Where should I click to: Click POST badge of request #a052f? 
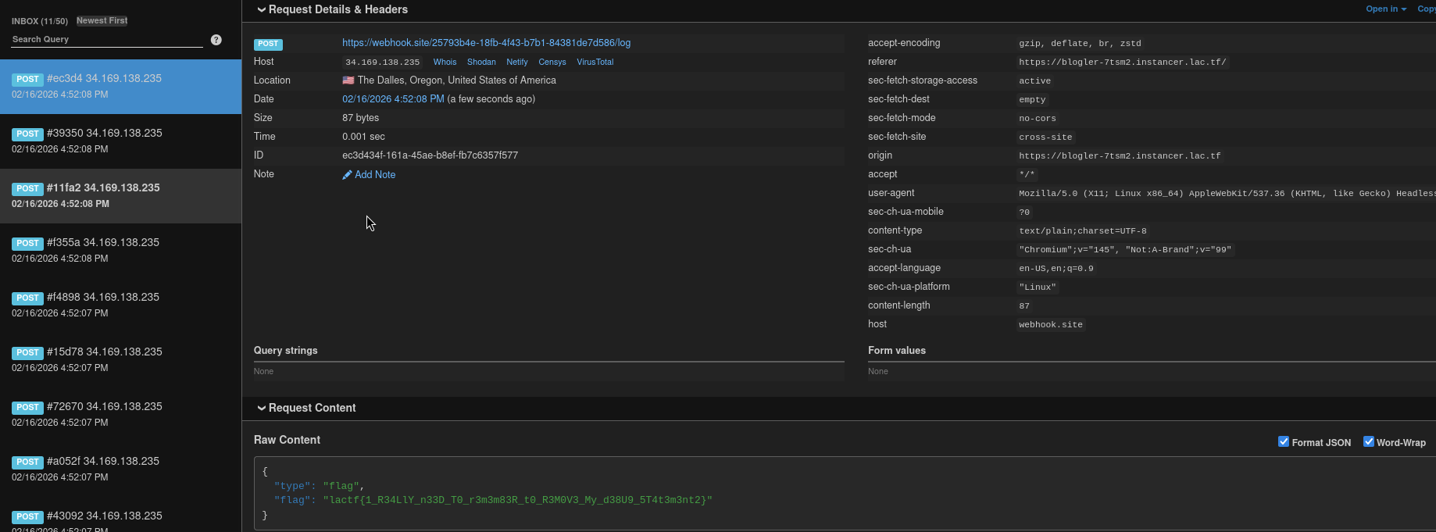pos(27,462)
